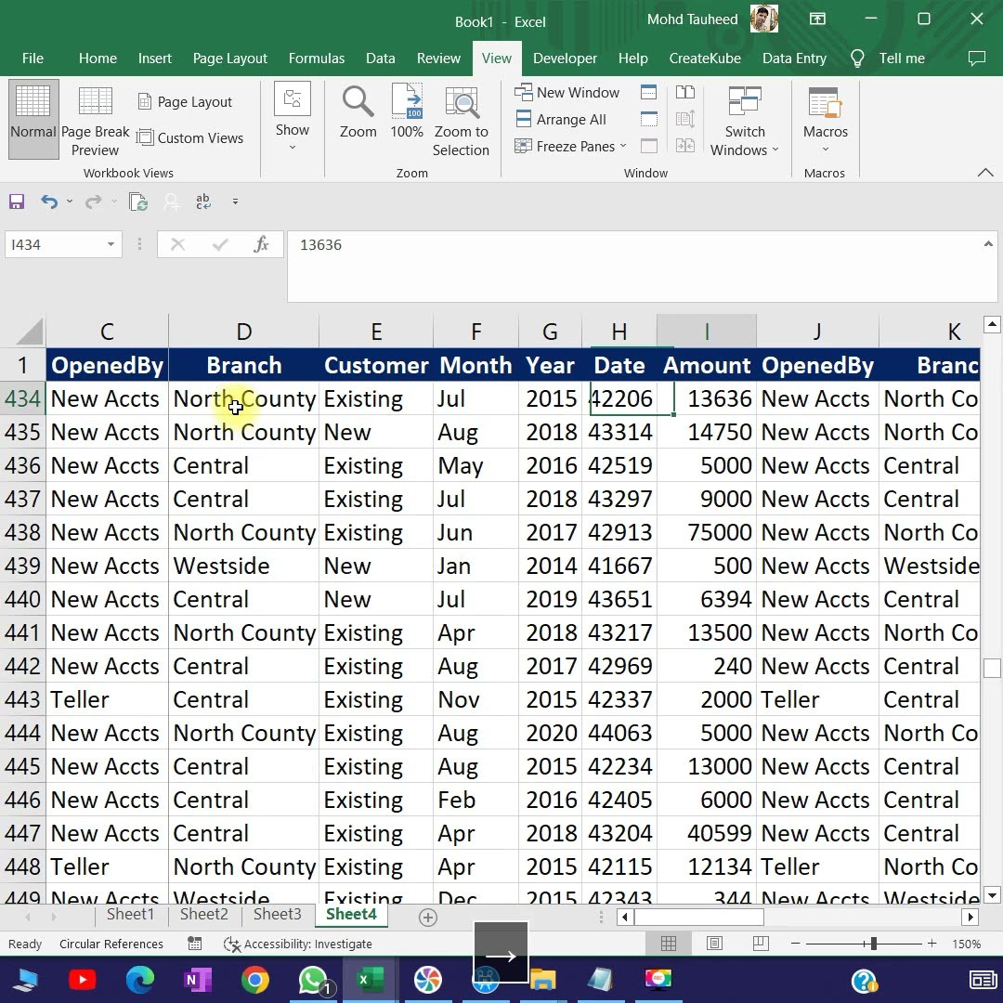Click Arrange All windows
Screen dimensions: 1003x1003
click(561, 120)
